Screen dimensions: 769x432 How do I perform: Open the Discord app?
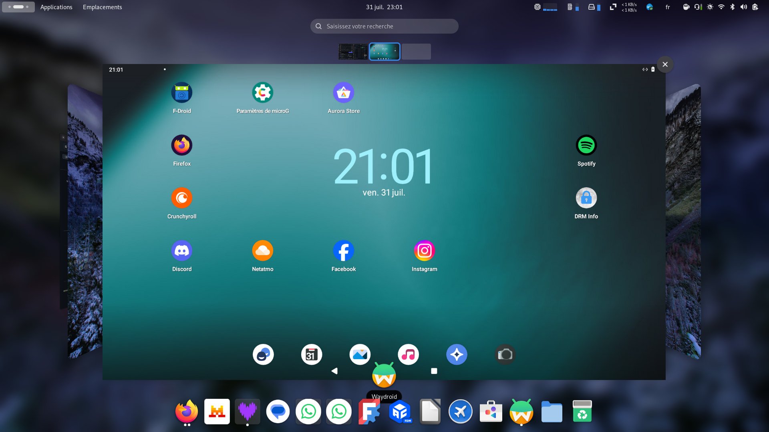pos(182,251)
